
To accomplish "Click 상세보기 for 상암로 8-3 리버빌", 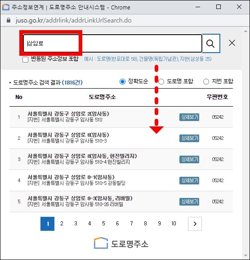I will click(189, 202).
